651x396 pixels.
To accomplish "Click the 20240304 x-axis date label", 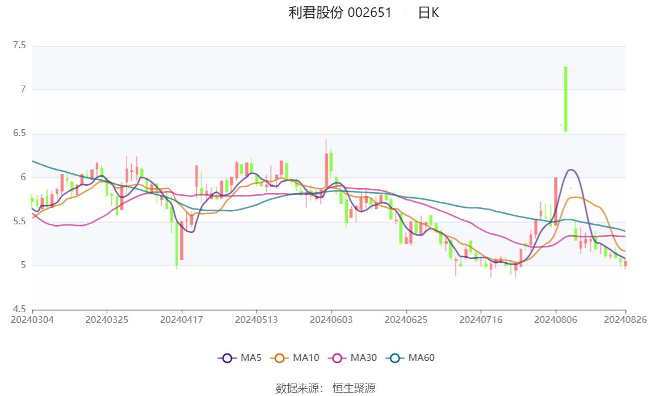I will [x=32, y=320].
